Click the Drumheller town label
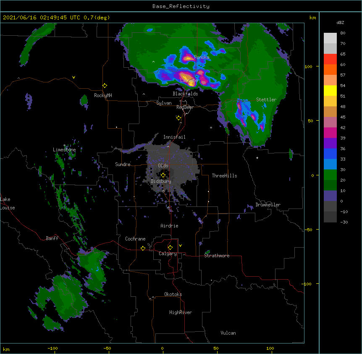362x354 pixels. point(268,205)
